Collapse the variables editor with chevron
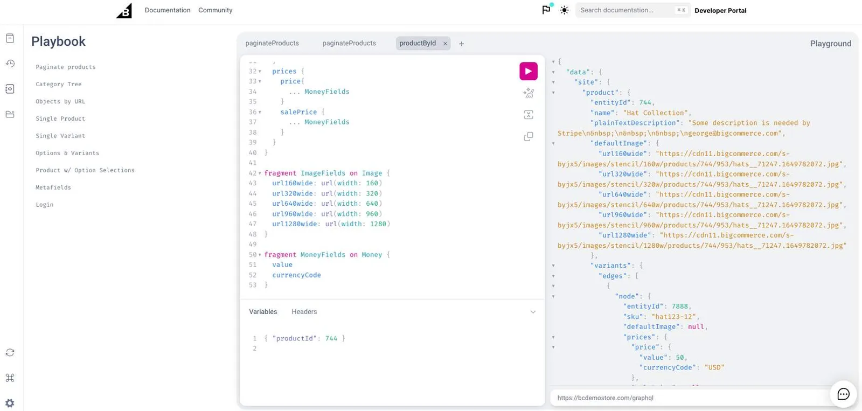Viewport: 862px width, 411px height. click(533, 312)
